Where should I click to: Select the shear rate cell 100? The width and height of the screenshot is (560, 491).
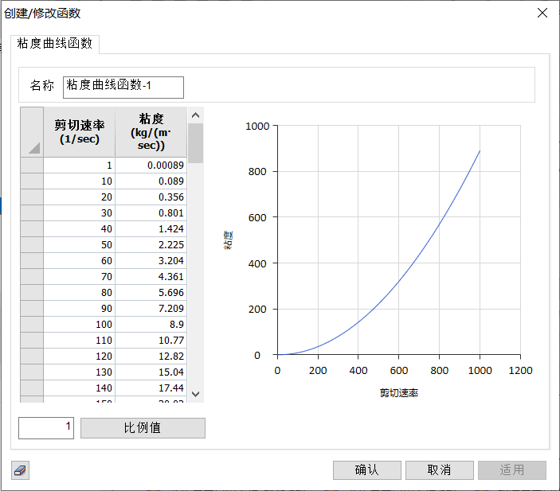pos(80,325)
